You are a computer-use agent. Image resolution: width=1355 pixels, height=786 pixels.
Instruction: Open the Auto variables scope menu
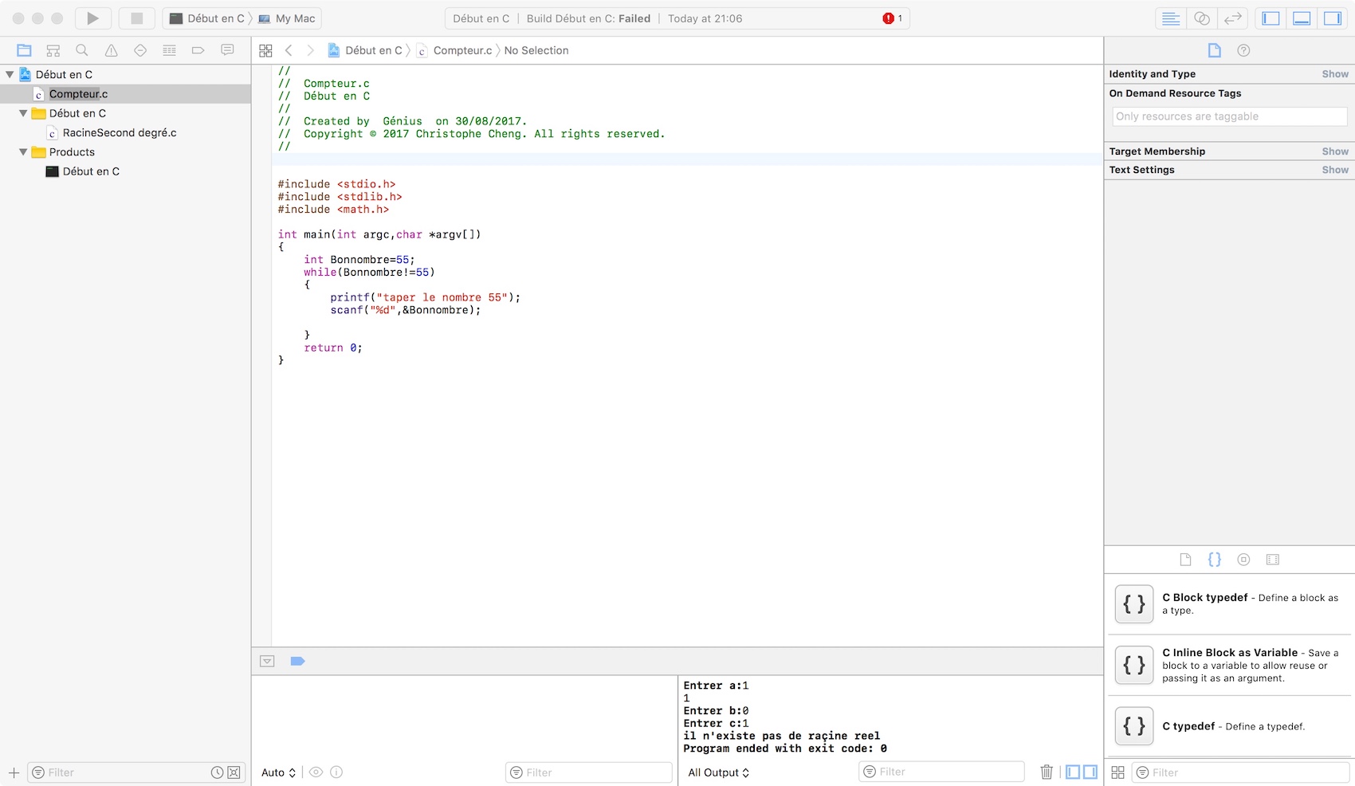[279, 772]
